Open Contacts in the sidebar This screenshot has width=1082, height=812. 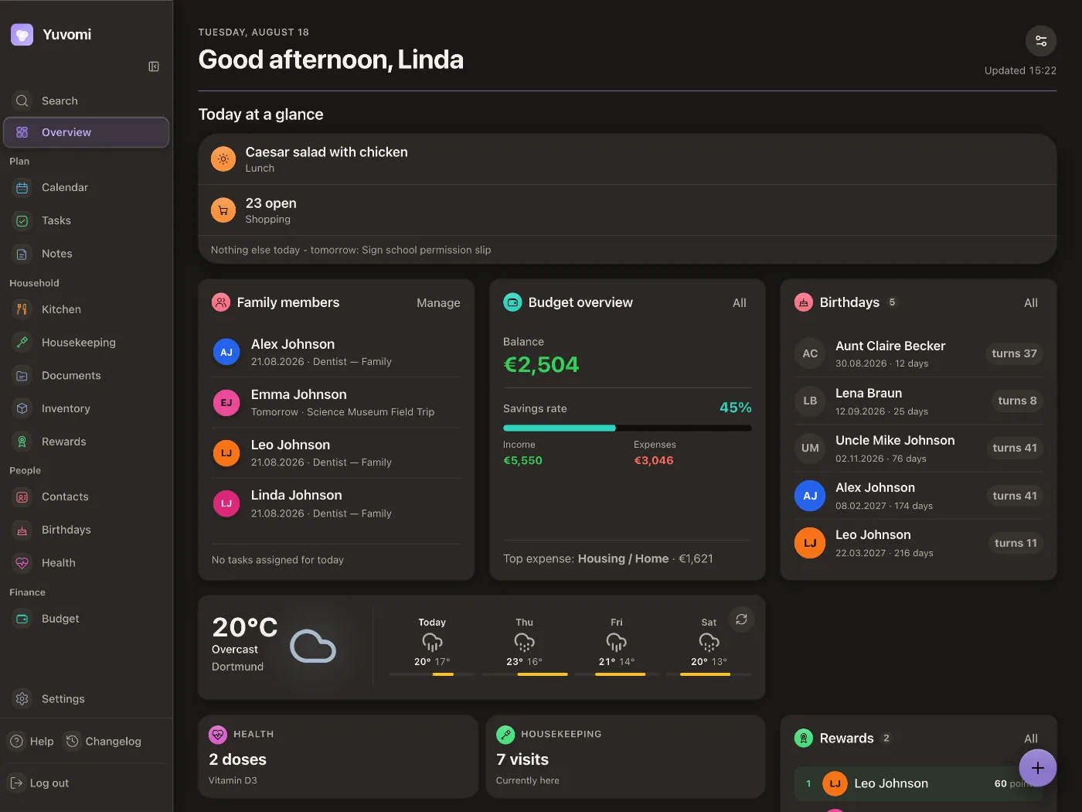click(87, 497)
